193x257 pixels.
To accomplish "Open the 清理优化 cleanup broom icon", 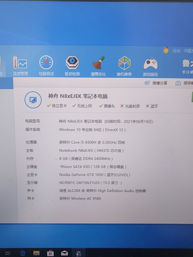I will [x=98, y=66].
